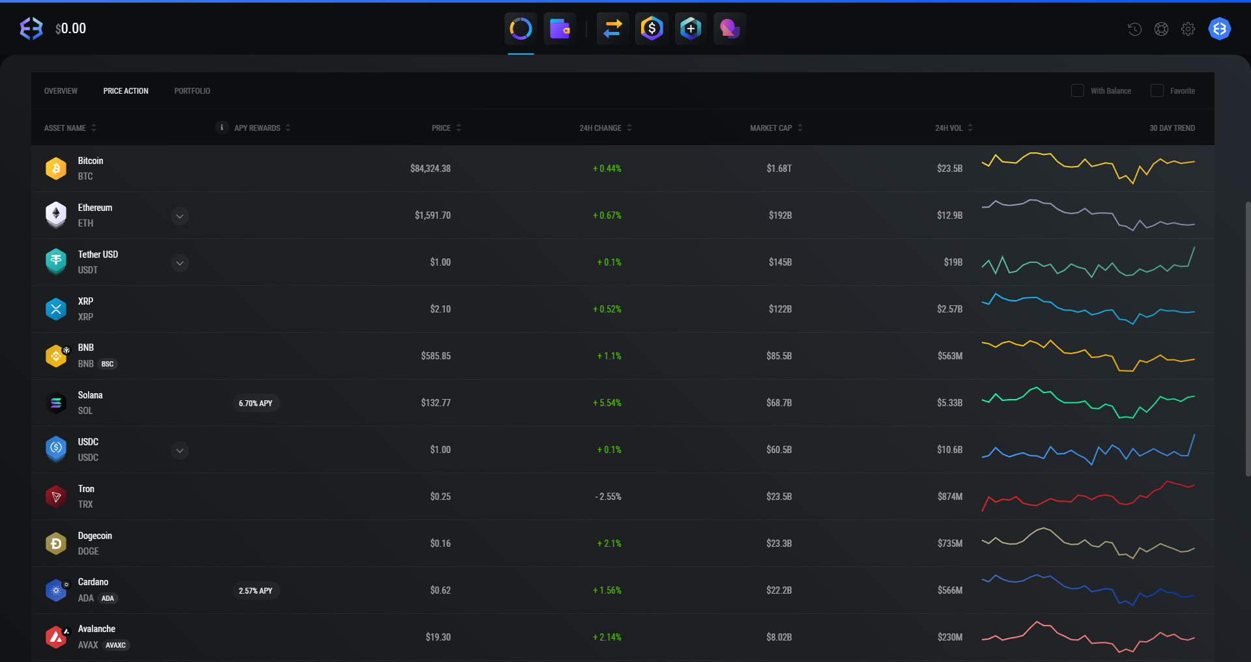Click Bitcoin's 30 day trend chart
The width and height of the screenshot is (1251, 662).
click(1088, 169)
